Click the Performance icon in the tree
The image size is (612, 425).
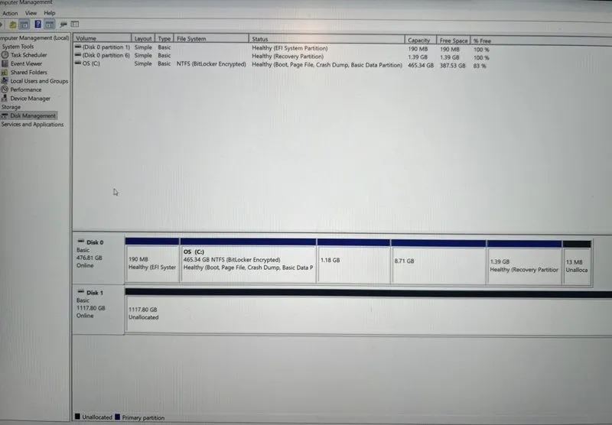[5, 89]
